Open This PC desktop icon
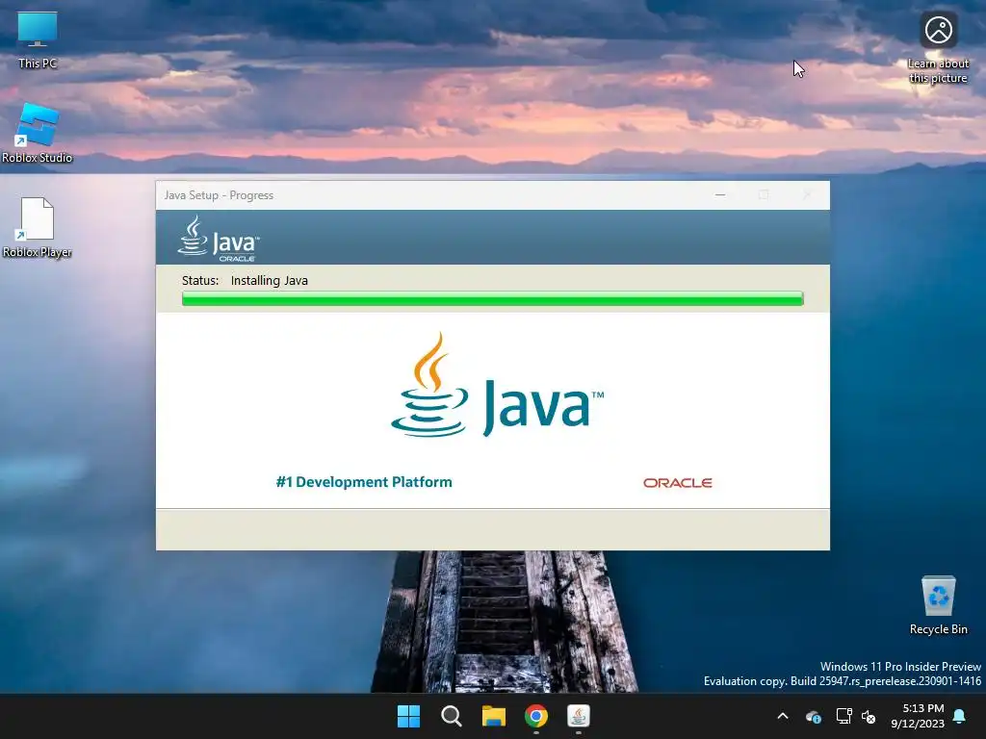 click(x=38, y=40)
